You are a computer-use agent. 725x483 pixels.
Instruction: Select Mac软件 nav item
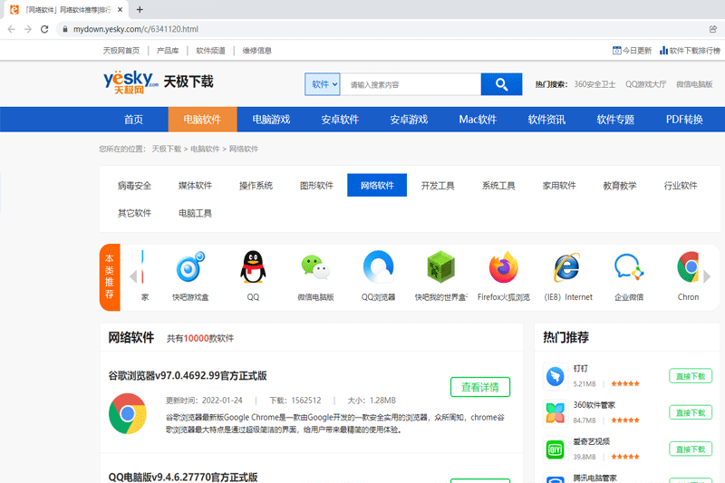tap(478, 120)
